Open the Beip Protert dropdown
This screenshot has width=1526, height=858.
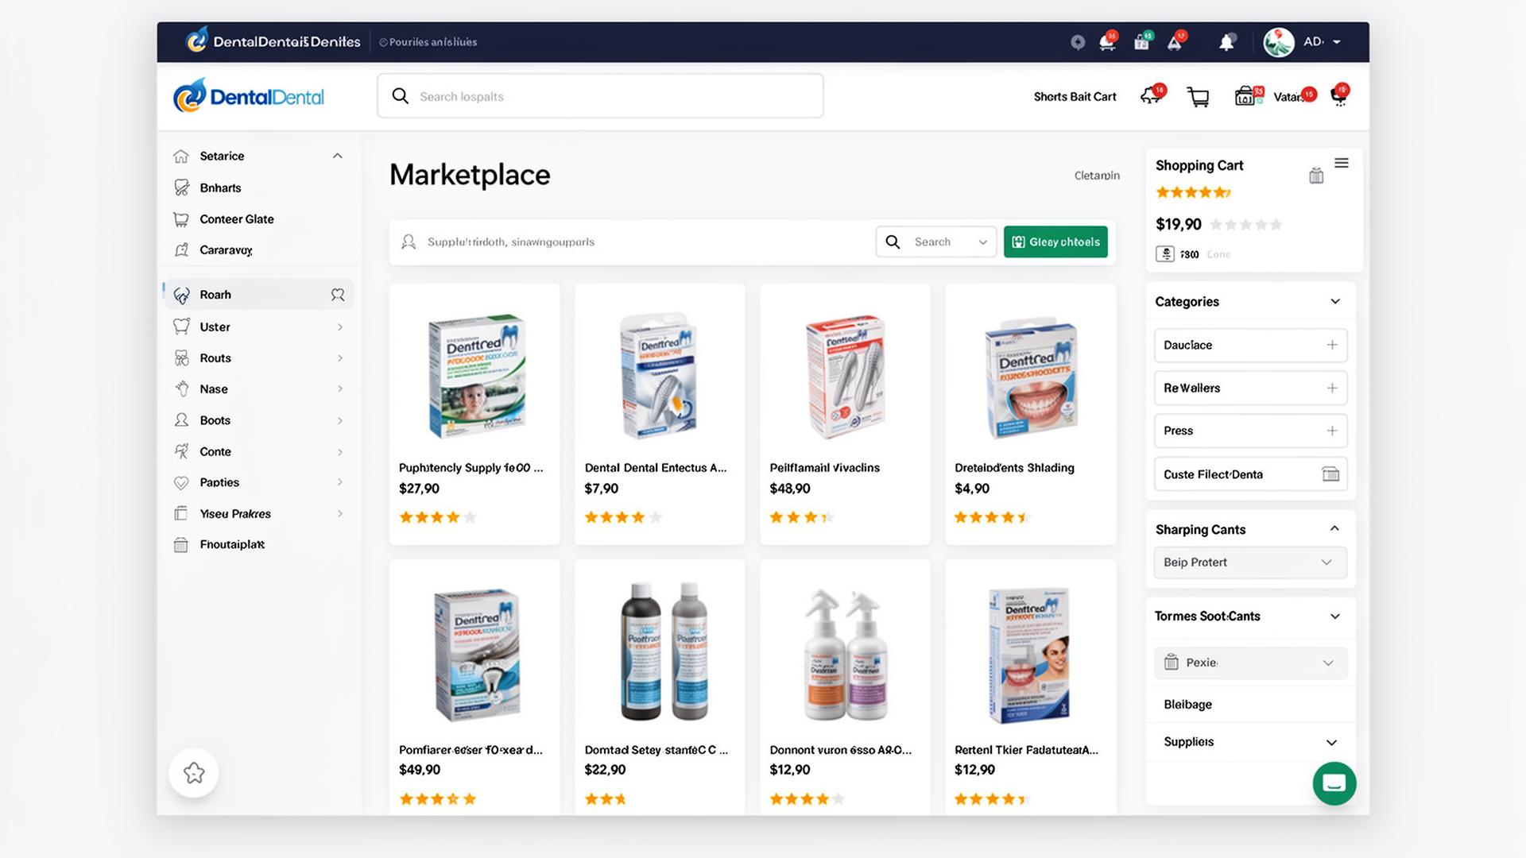[1250, 562]
